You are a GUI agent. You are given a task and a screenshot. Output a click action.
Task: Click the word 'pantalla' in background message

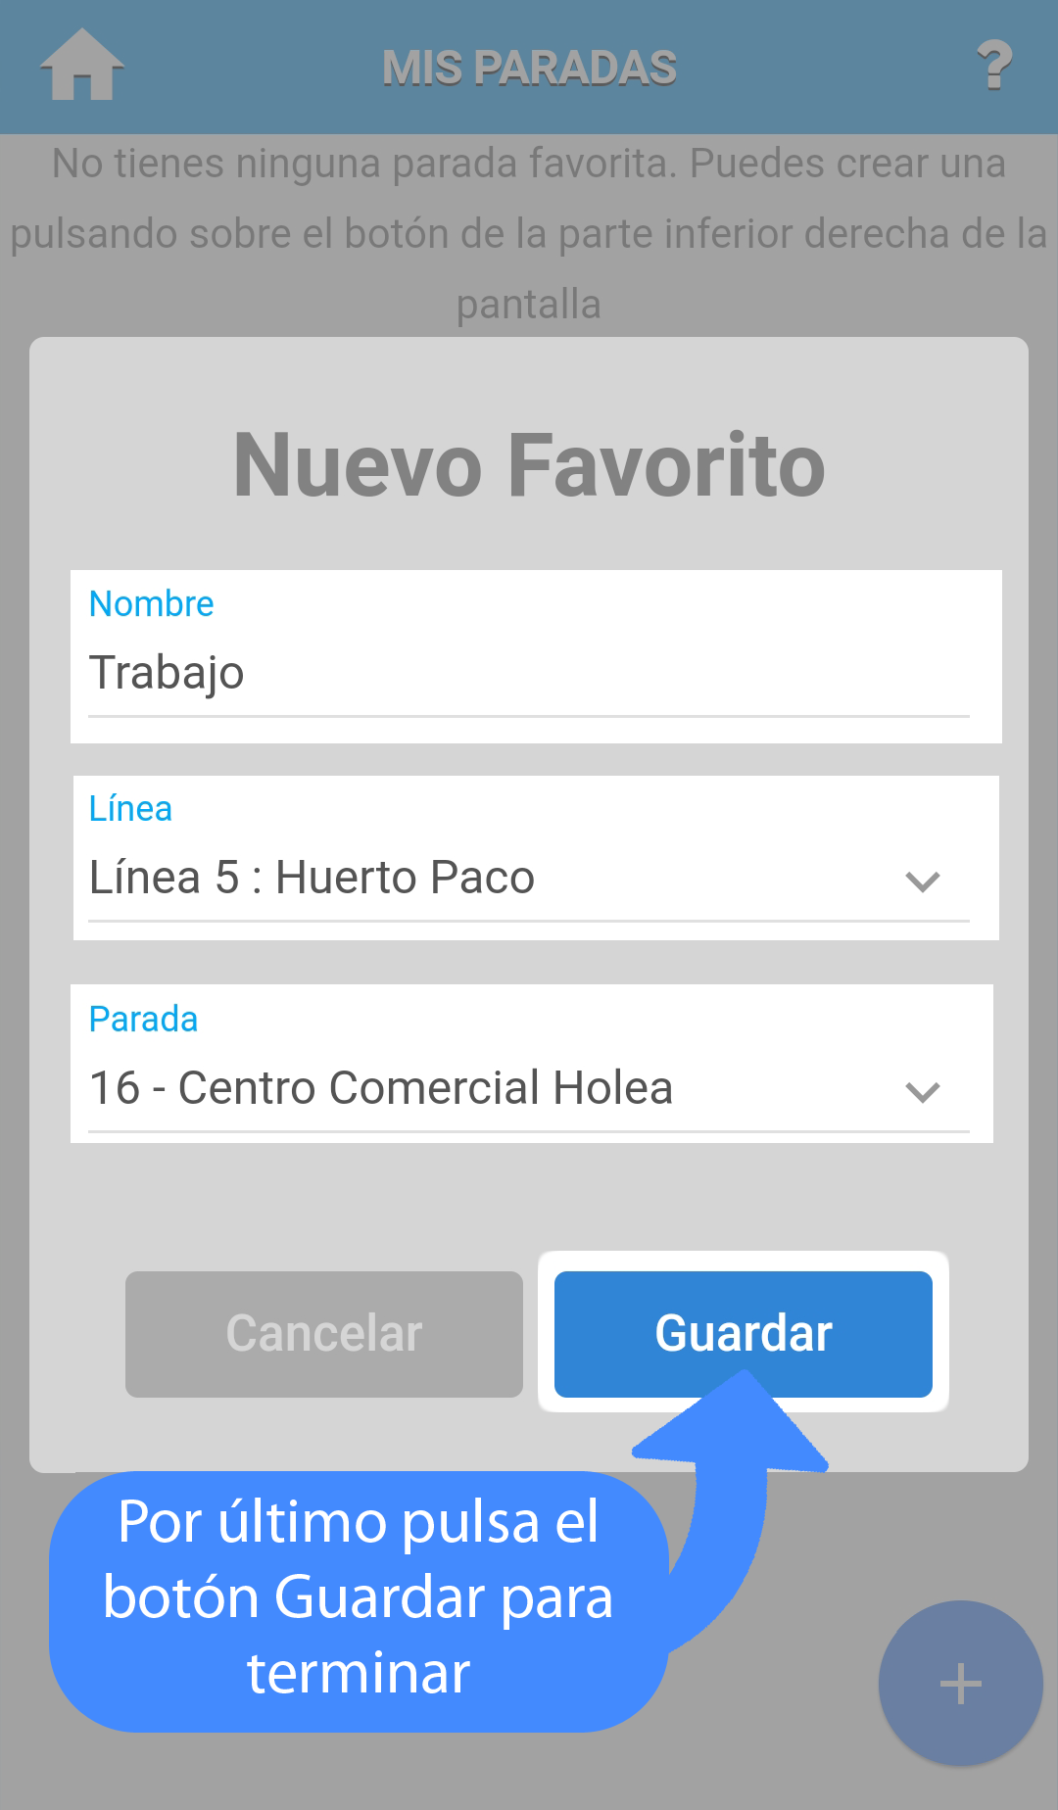tap(529, 305)
